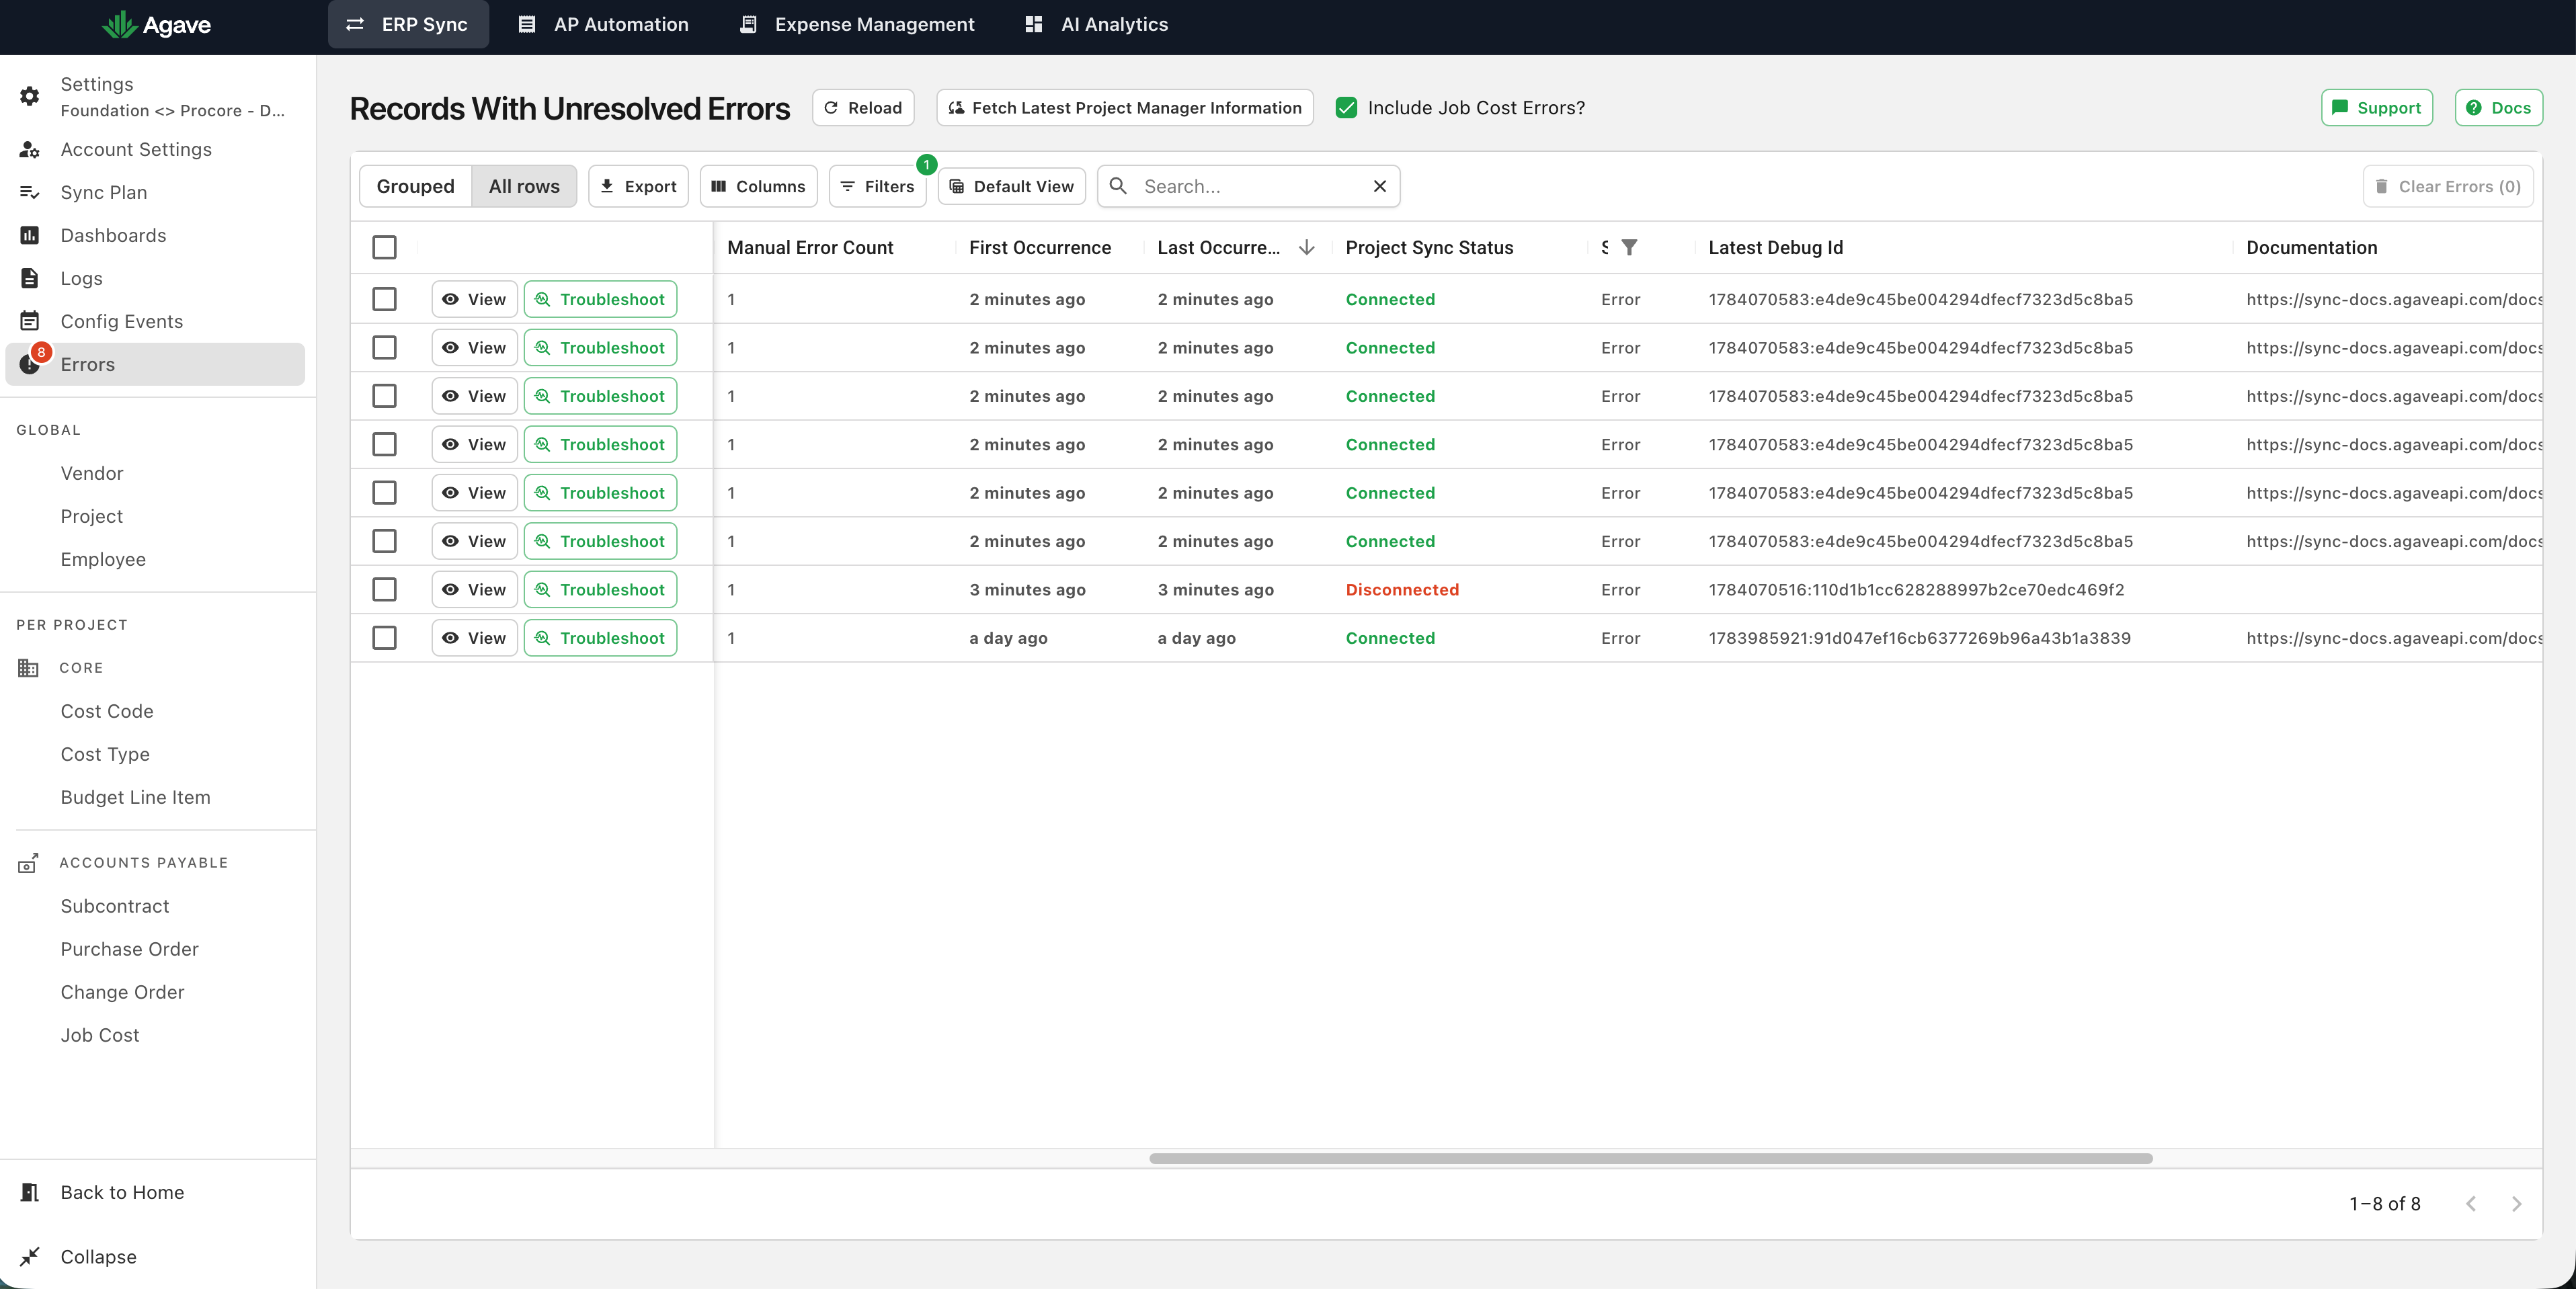2576x1289 pixels.
Task: Fetch Latest Project Manager Information
Action: click(1125, 108)
